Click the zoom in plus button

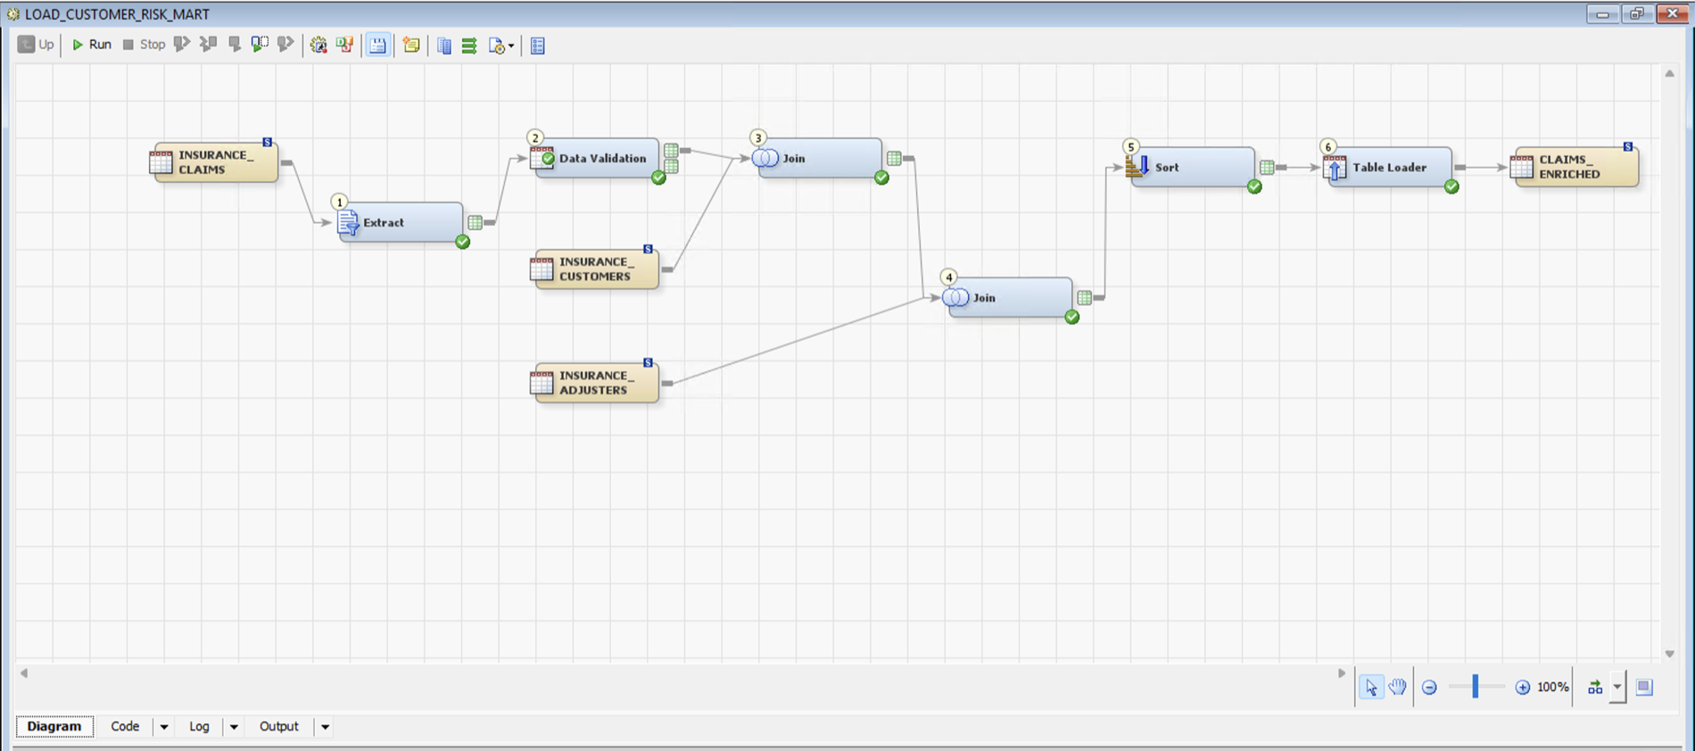pos(1523,687)
